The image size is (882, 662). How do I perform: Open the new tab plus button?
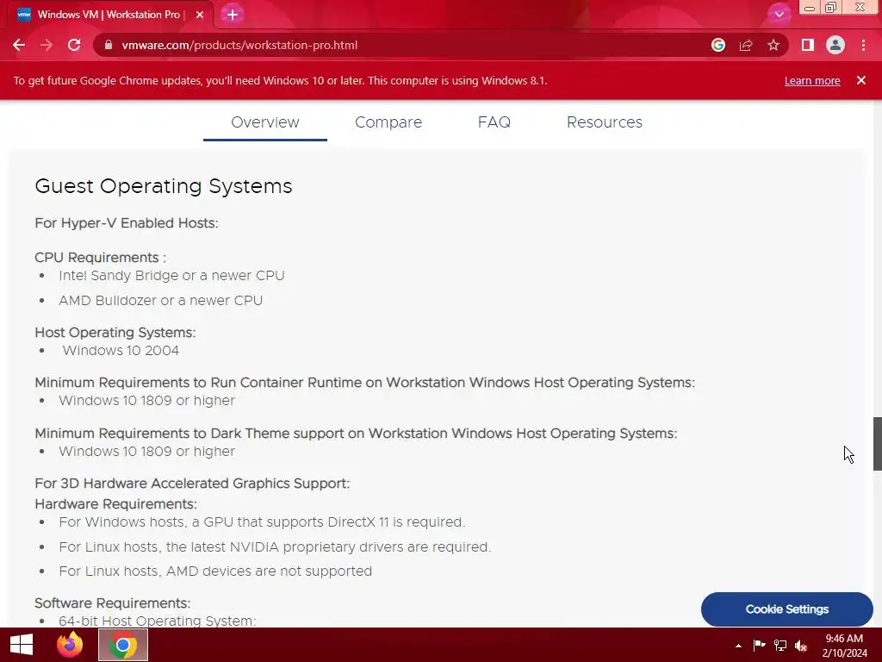point(233,15)
